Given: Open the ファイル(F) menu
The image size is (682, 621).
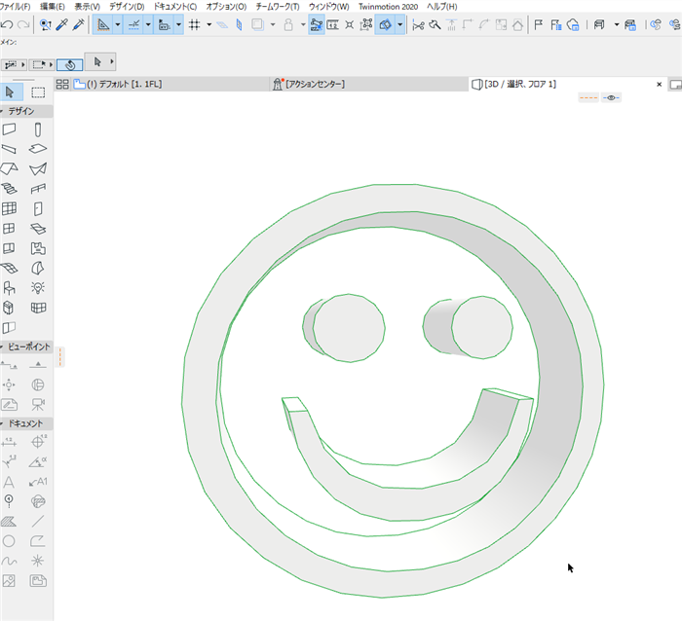Looking at the screenshot, I should pyautogui.click(x=16, y=7).
